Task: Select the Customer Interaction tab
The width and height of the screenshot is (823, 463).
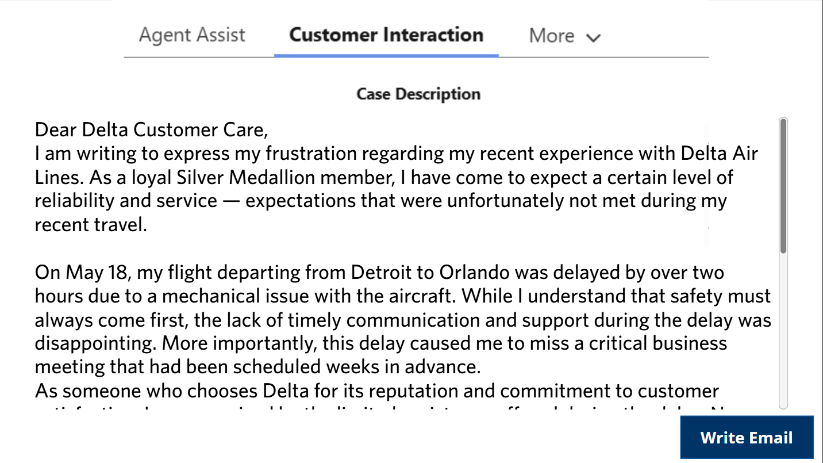Action: pos(386,35)
